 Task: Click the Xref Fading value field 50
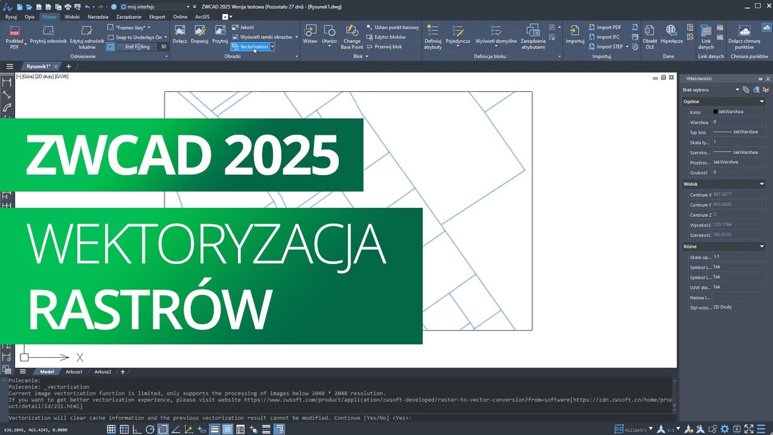(x=164, y=47)
